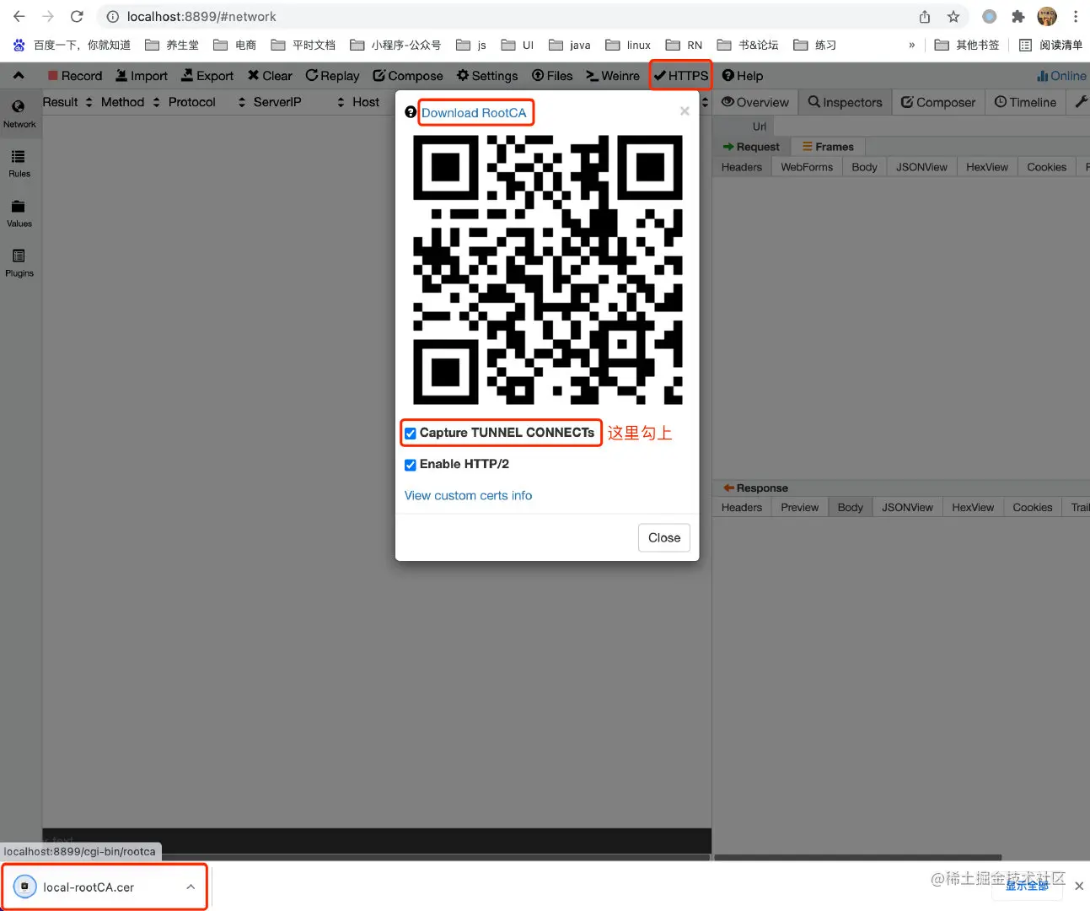Open the Rules sidebar panel
This screenshot has height=911, width=1090.
pyautogui.click(x=19, y=164)
